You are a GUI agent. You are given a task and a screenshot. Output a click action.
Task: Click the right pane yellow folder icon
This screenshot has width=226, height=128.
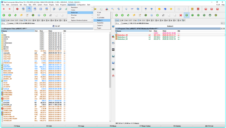[134, 15]
